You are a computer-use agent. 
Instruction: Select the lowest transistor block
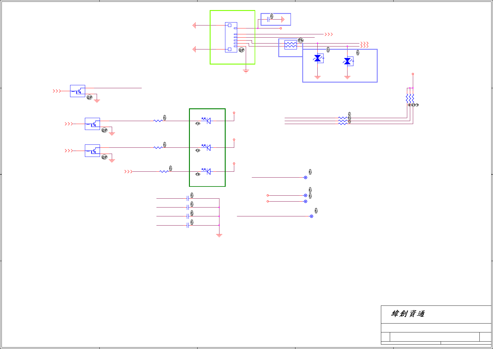(92, 151)
